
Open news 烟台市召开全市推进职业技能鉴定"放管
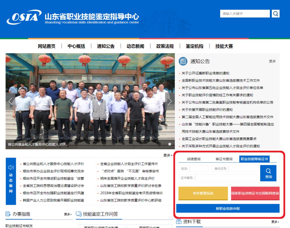tap(53, 178)
